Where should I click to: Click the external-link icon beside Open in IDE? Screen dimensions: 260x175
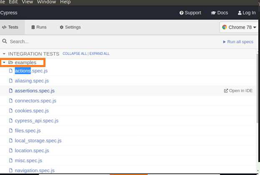(x=226, y=91)
